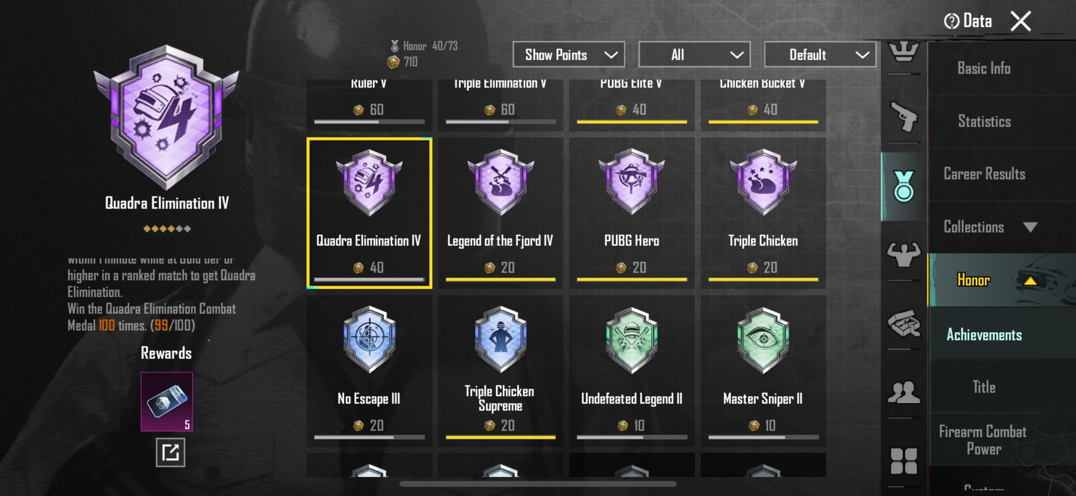Open the pistol firearm sidebar icon
The height and width of the screenshot is (496, 1076).
tap(904, 117)
